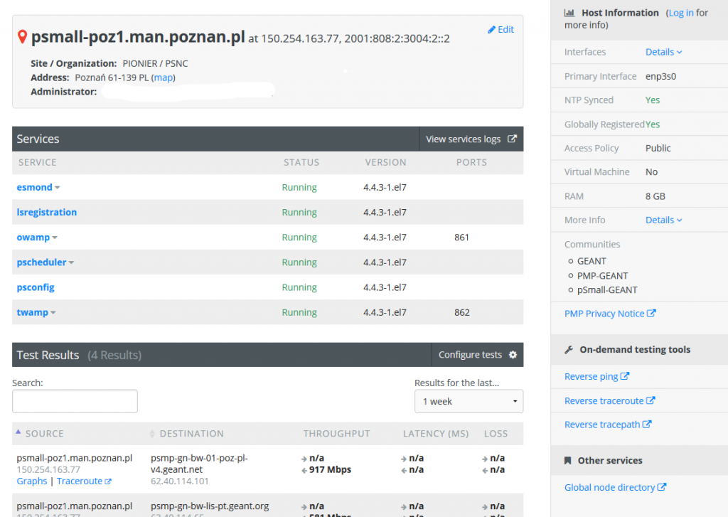The width and height of the screenshot is (728, 517).
Task: Click the View services logs button
Action: tap(471, 139)
